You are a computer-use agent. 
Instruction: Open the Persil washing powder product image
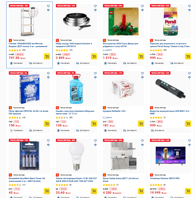click(x=170, y=21)
